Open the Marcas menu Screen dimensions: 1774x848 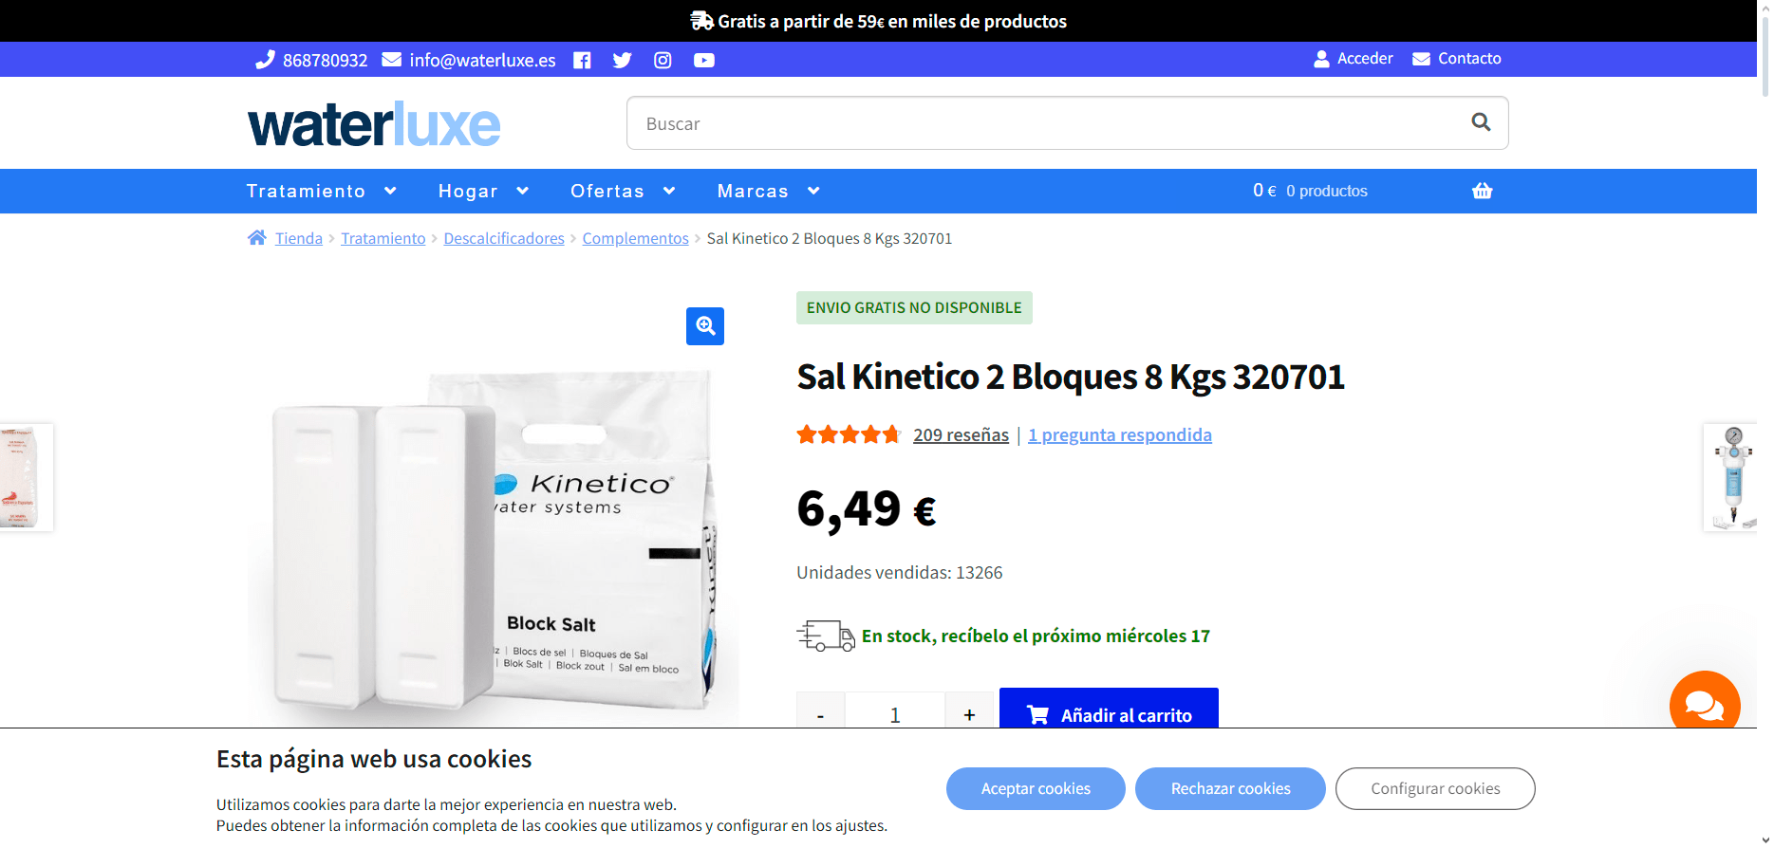pos(768,191)
